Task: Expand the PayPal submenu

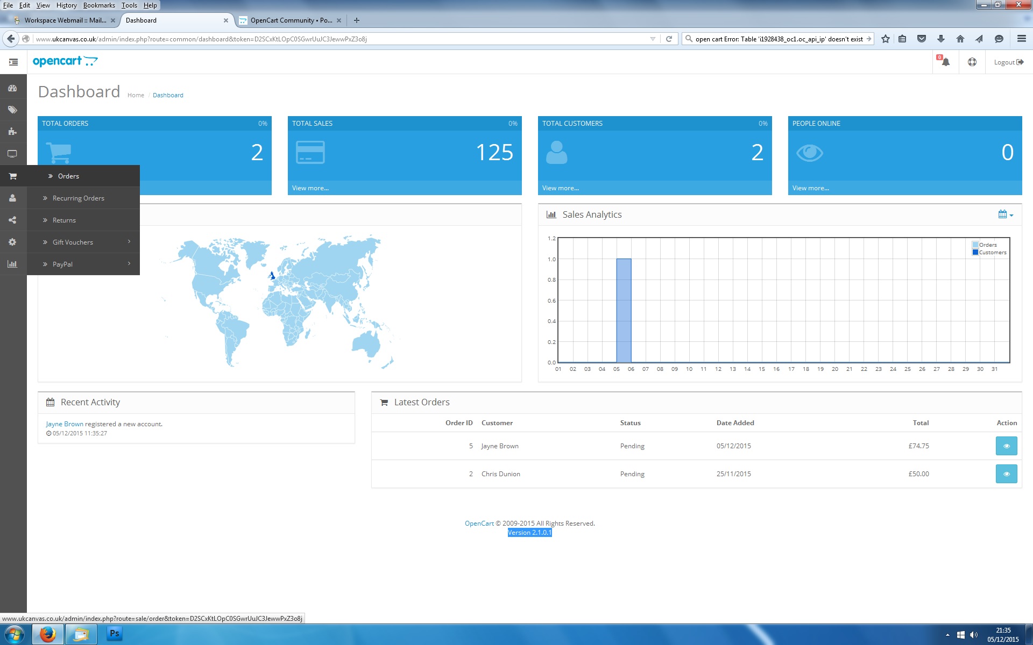Action: [83, 264]
